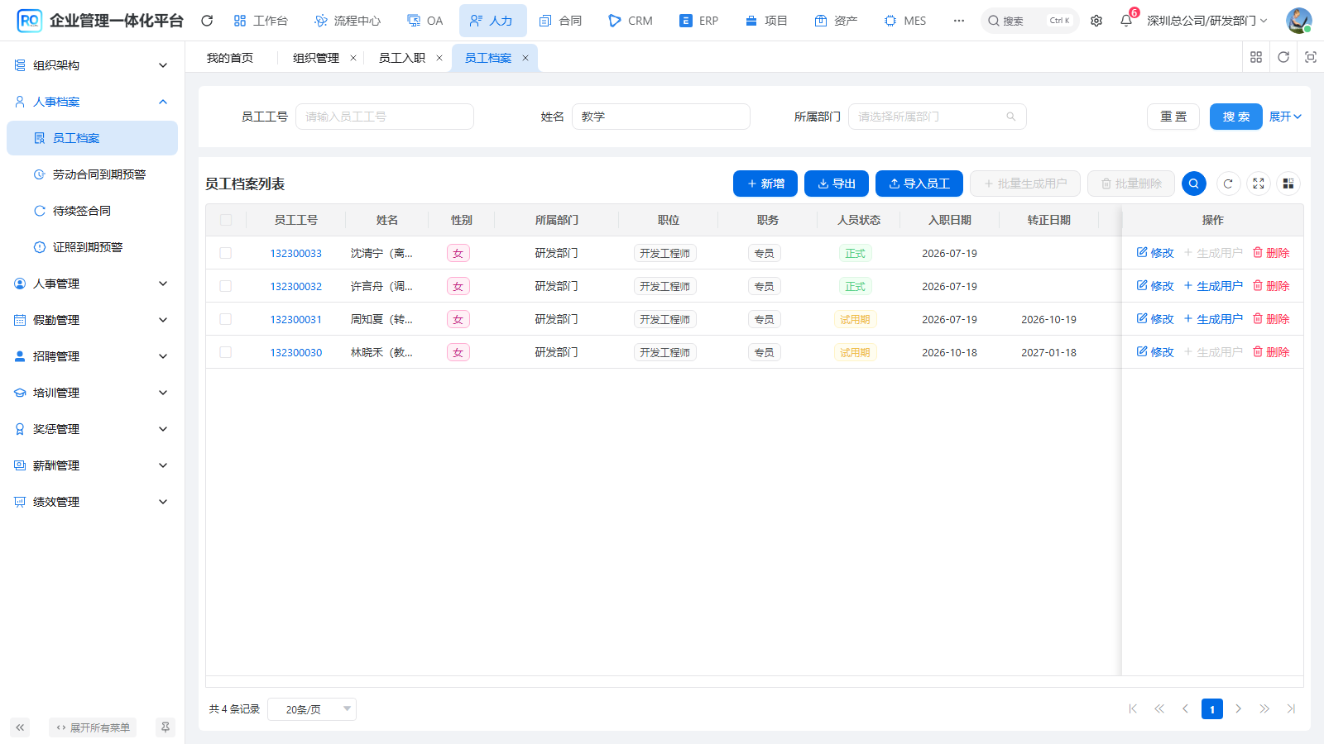1324x744 pixels.
Task: Open the 我的首页 tab
Action: [x=230, y=58]
